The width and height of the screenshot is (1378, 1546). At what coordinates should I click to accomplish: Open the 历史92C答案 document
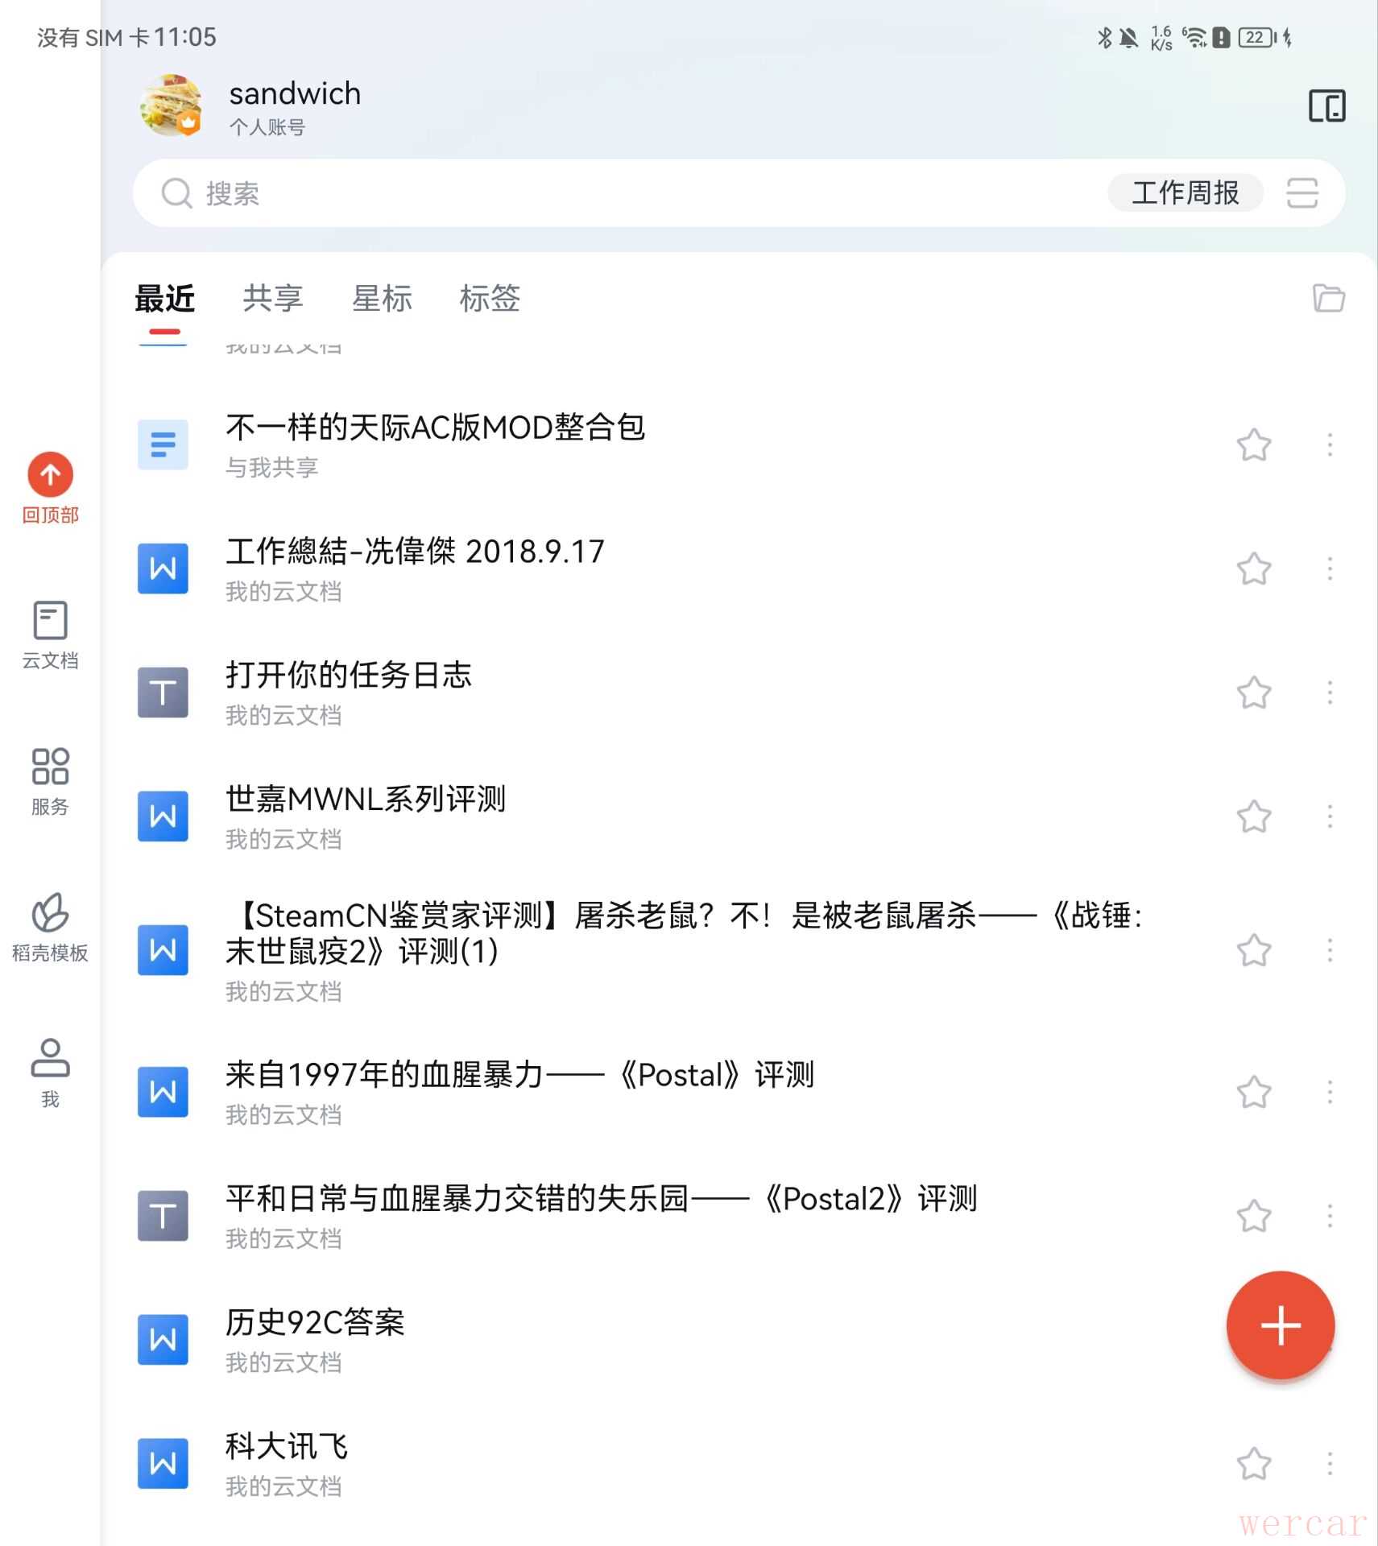click(316, 1323)
